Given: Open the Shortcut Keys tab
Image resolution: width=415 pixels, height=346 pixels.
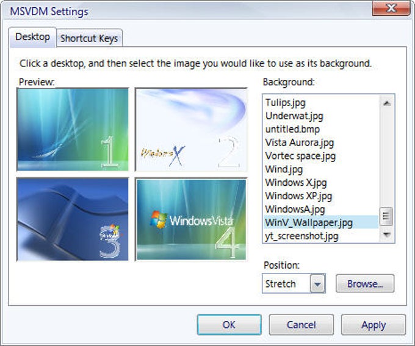Looking at the screenshot, I should [x=89, y=38].
